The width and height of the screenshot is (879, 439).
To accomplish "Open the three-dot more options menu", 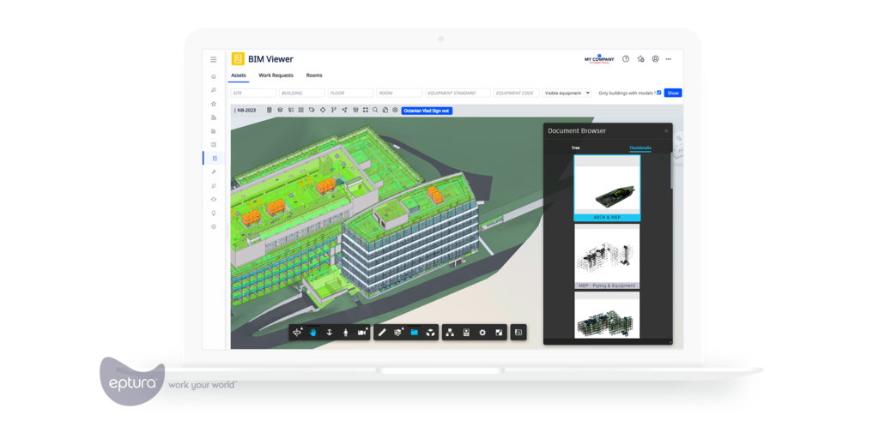I will pyautogui.click(x=669, y=59).
